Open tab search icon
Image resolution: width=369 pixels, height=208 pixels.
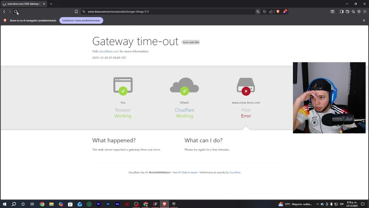pos(332,12)
